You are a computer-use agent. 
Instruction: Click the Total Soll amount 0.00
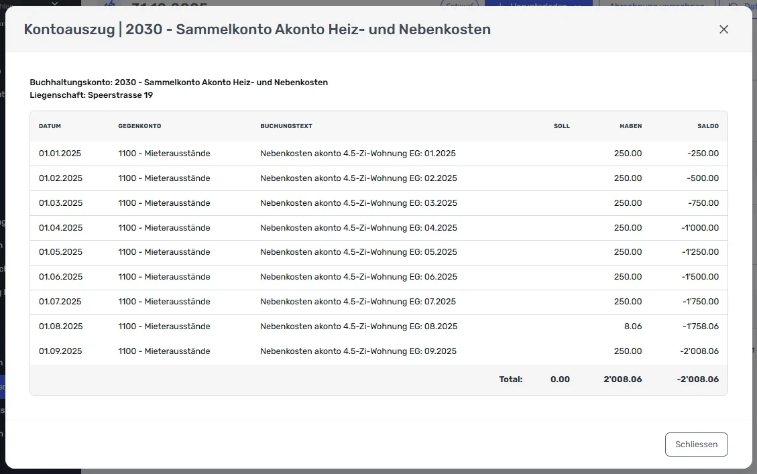pyautogui.click(x=560, y=379)
